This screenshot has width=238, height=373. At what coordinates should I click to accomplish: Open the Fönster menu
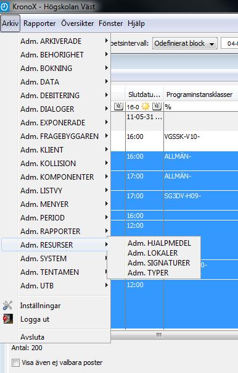[111, 23]
